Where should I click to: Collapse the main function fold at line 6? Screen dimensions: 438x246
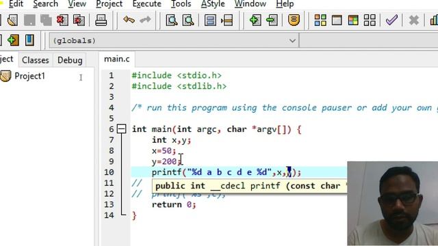(122, 129)
